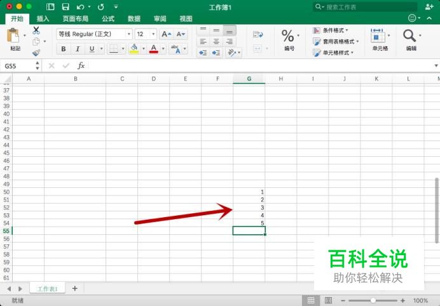
Task: Open the 审阅 ribbon tab
Action: 160,19
